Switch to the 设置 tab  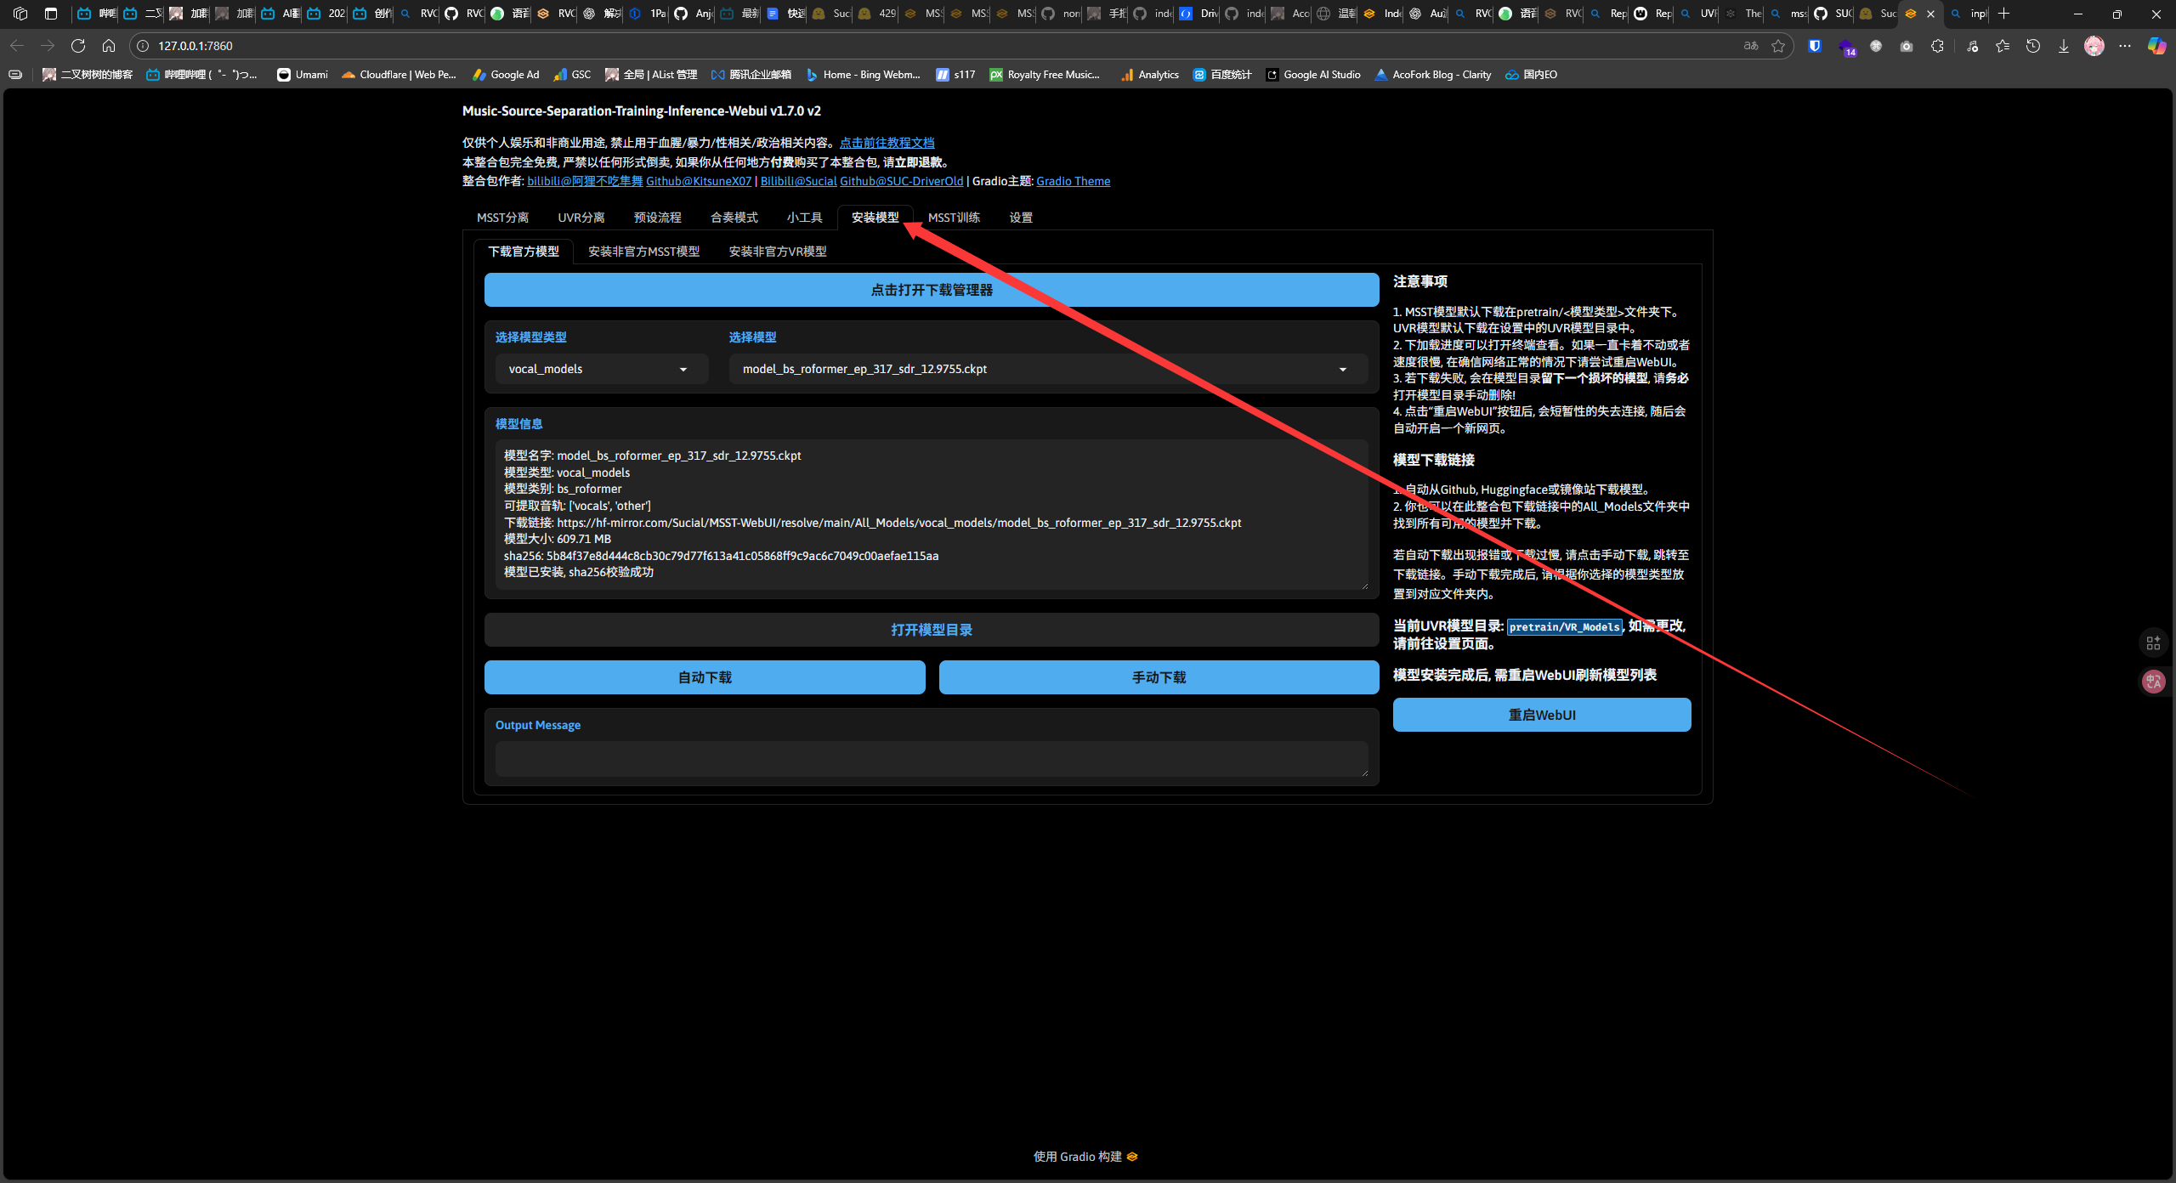pyautogui.click(x=1021, y=218)
